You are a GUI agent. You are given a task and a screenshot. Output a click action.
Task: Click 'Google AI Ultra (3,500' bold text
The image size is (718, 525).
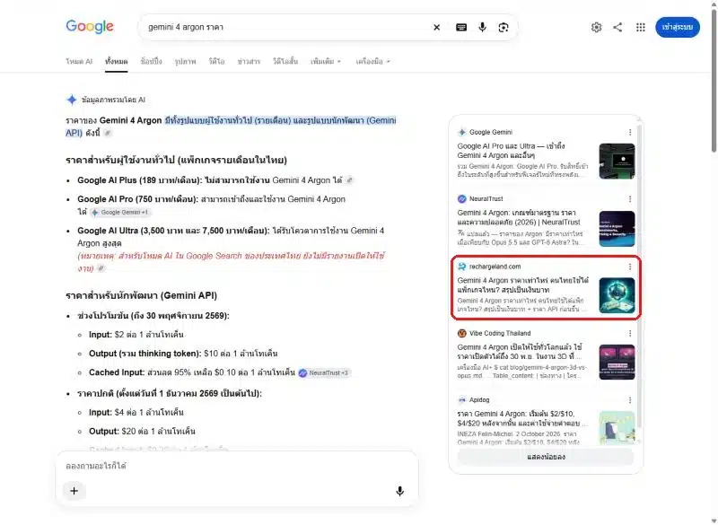(173, 231)
